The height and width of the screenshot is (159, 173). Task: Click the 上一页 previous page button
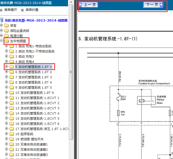pos(89,5)
